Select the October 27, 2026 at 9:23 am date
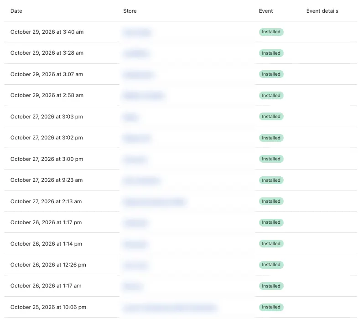Image resolution: width=363 pixels, height=319 pixels. [x=47, y=180]
